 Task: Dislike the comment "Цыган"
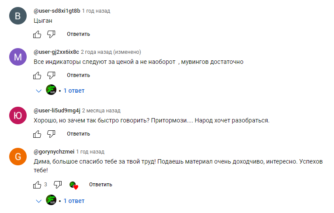[x=51, y=34]
